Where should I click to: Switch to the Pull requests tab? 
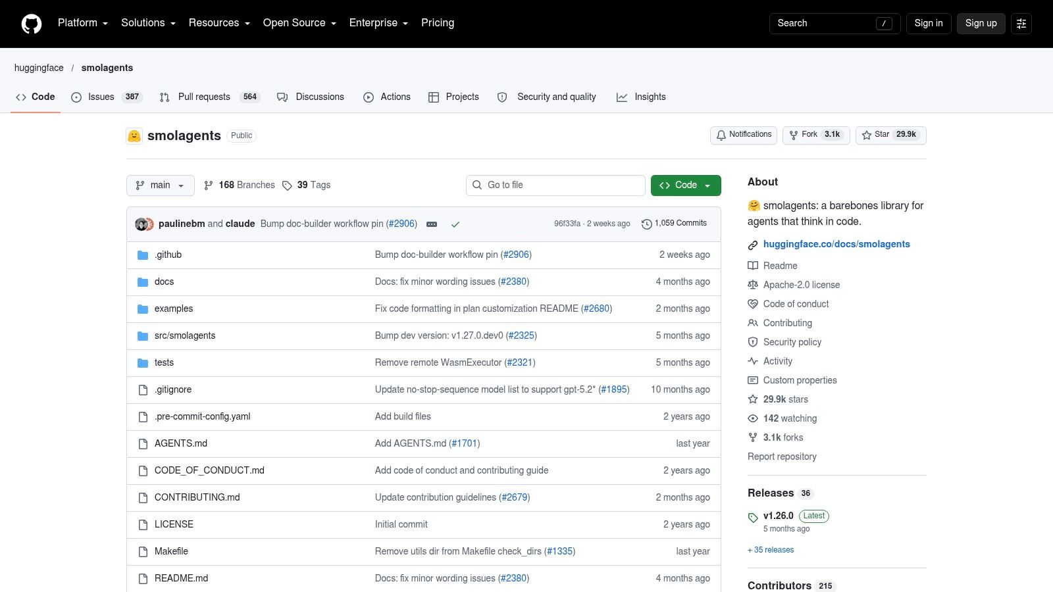coord(210,97)
